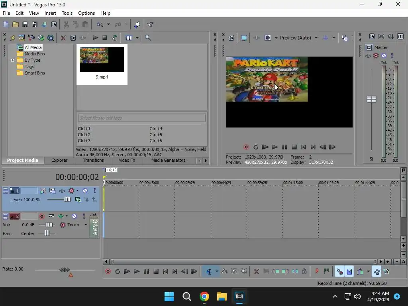Viewport: 408px width, 306px height.
Task: Open the Edit tool dropdown arrow in timeline toolbar
Action: pos(217,272)
